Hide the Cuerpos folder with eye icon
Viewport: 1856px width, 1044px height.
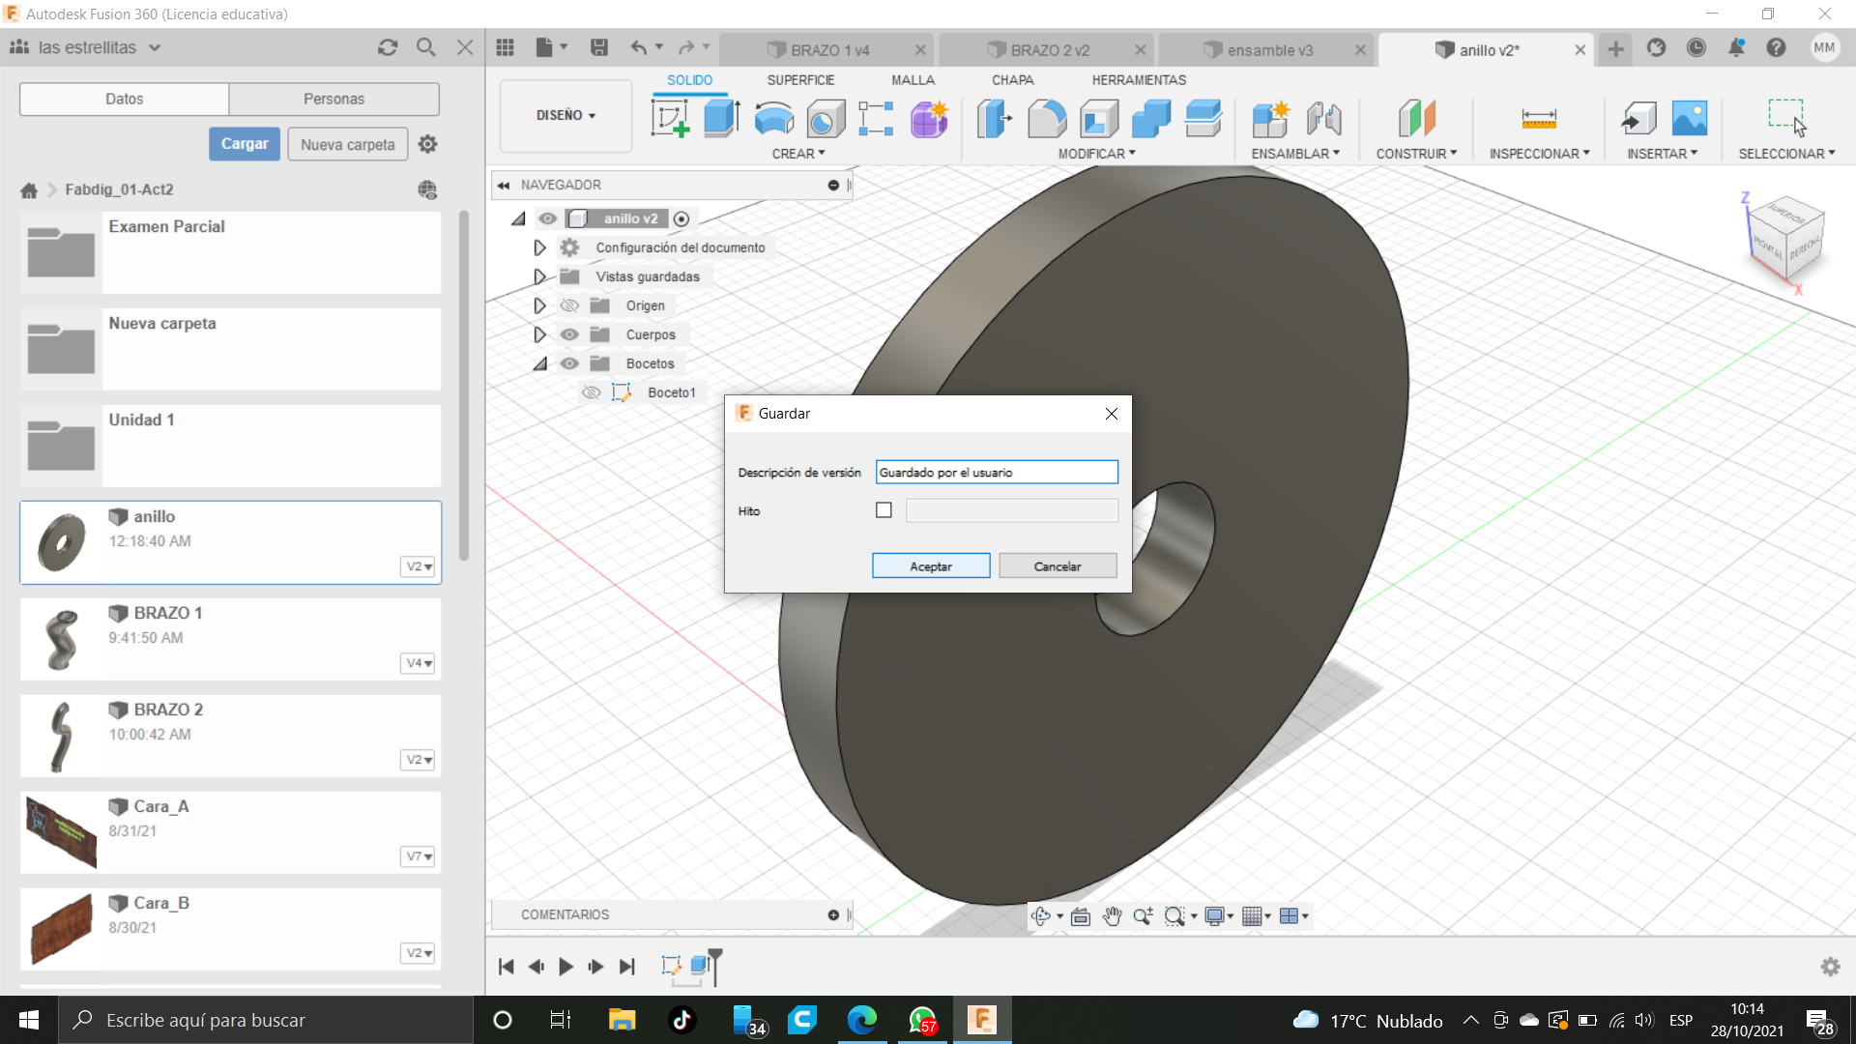tap(569, 334)
